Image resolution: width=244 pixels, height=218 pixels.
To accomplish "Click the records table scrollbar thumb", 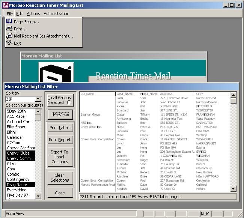I will (233, 101).
